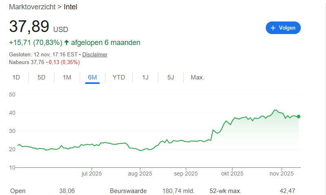The image size is (326, 195).
Task: Follow Intel with Volgen button
Action: click(x=283, y=28)
